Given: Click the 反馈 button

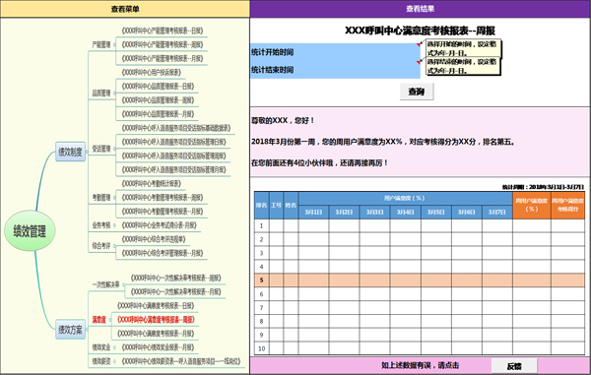Looking at the screenshot, I should point(514,366).
